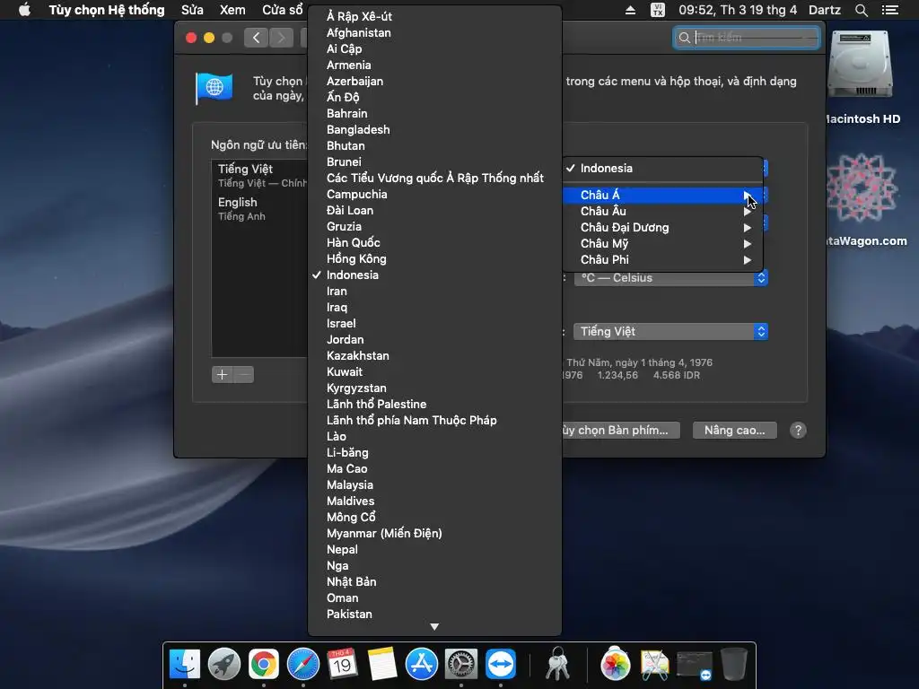Select Kazakhstan from country list
Image resolution: width=919 pixels, height=689 pixels.
(x=434, y=355)
